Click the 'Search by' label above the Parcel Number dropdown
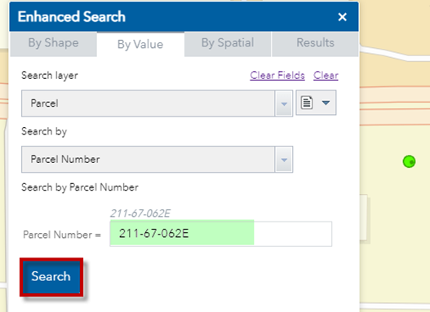This screenshot has height=312, width=430. click(x=44, y=132)
